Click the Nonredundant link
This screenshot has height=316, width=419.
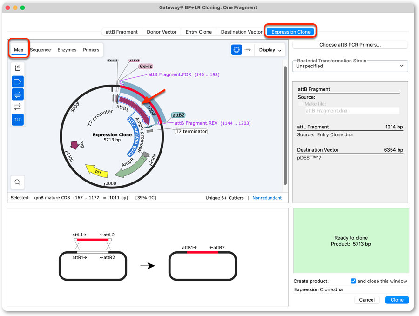(267, 198)
